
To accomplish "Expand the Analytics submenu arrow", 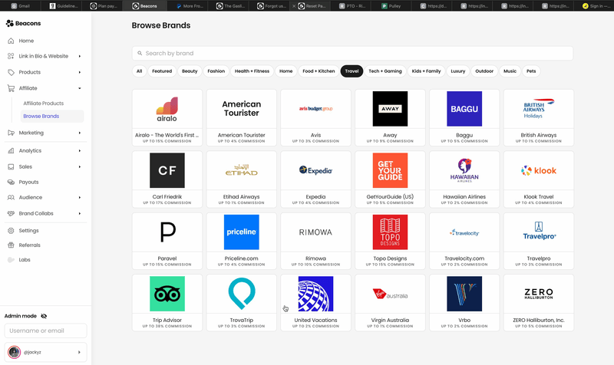I will click(80, 150).
